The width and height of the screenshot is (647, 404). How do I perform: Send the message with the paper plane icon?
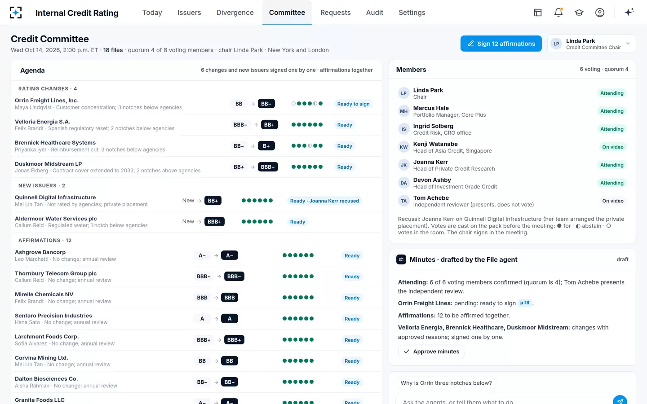click(620, 401)
